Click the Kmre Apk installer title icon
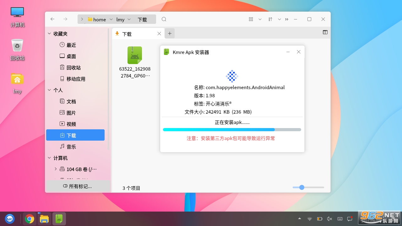The width and height of the screenshot is (402, 226). 166,52
